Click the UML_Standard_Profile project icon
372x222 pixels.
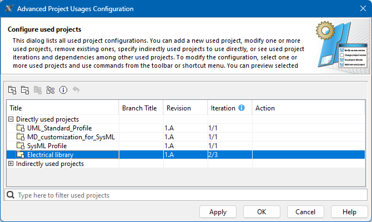coord(21,128)
